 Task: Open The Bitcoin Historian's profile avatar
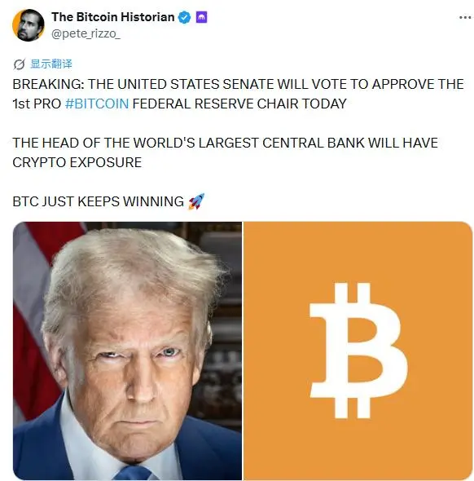coord(29,25)
